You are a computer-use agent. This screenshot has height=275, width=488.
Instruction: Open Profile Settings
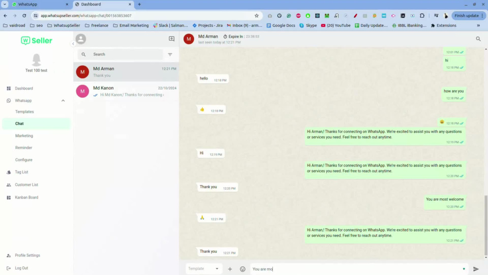pos(27,255)
